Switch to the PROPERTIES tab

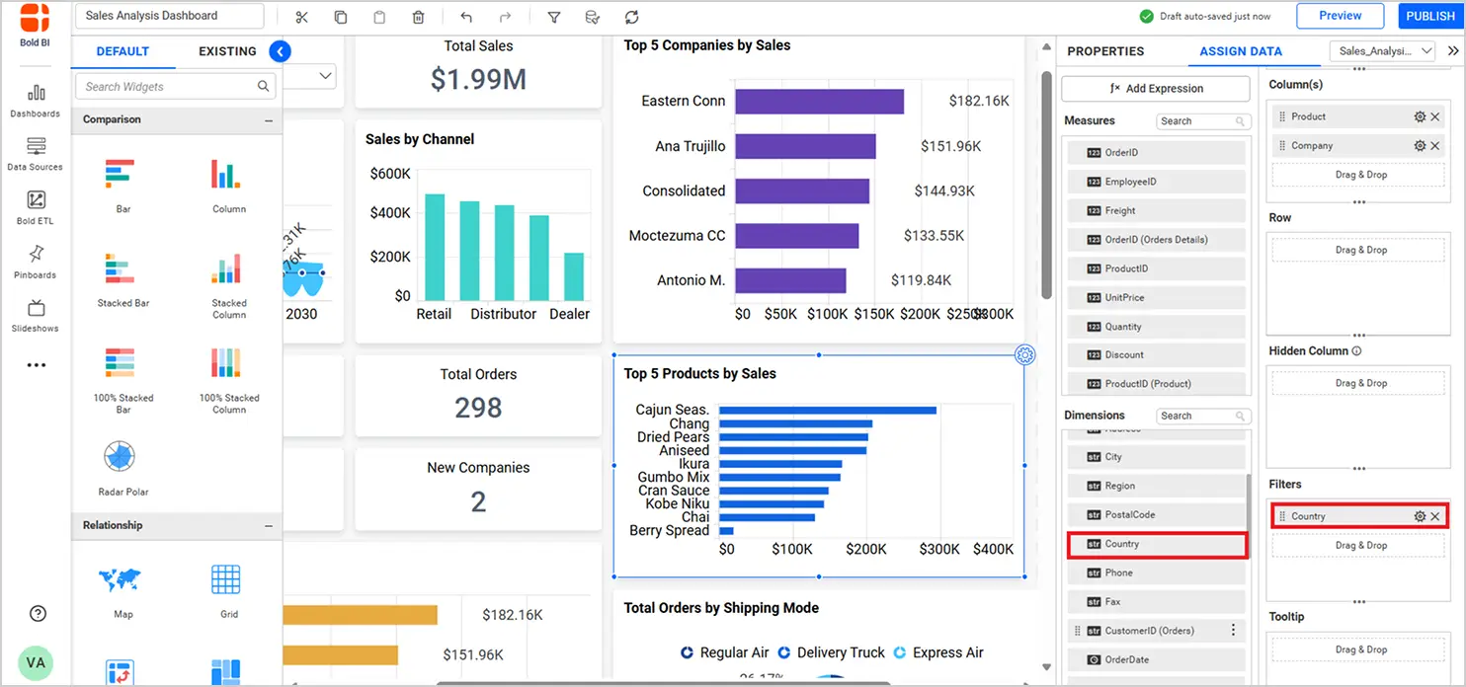[1105, 51]
